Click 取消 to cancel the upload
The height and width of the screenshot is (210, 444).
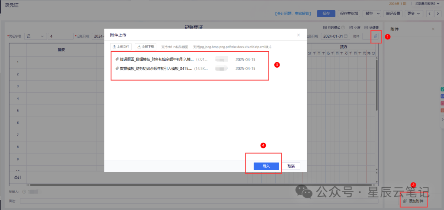[291, 166]
